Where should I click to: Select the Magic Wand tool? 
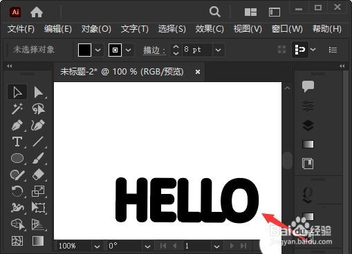(x=17, y=108)
